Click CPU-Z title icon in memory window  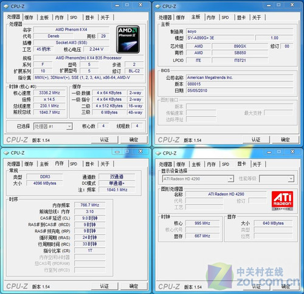pos(6,153)
